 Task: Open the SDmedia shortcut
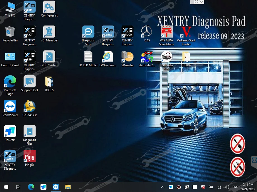click(x=127, y=59)
